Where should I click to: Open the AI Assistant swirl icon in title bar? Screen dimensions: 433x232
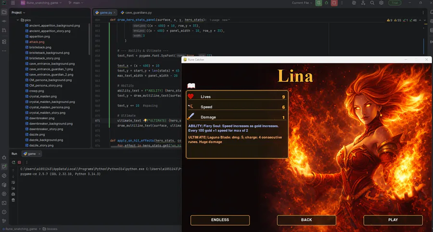pyautogui.click(x=354, y=3)
